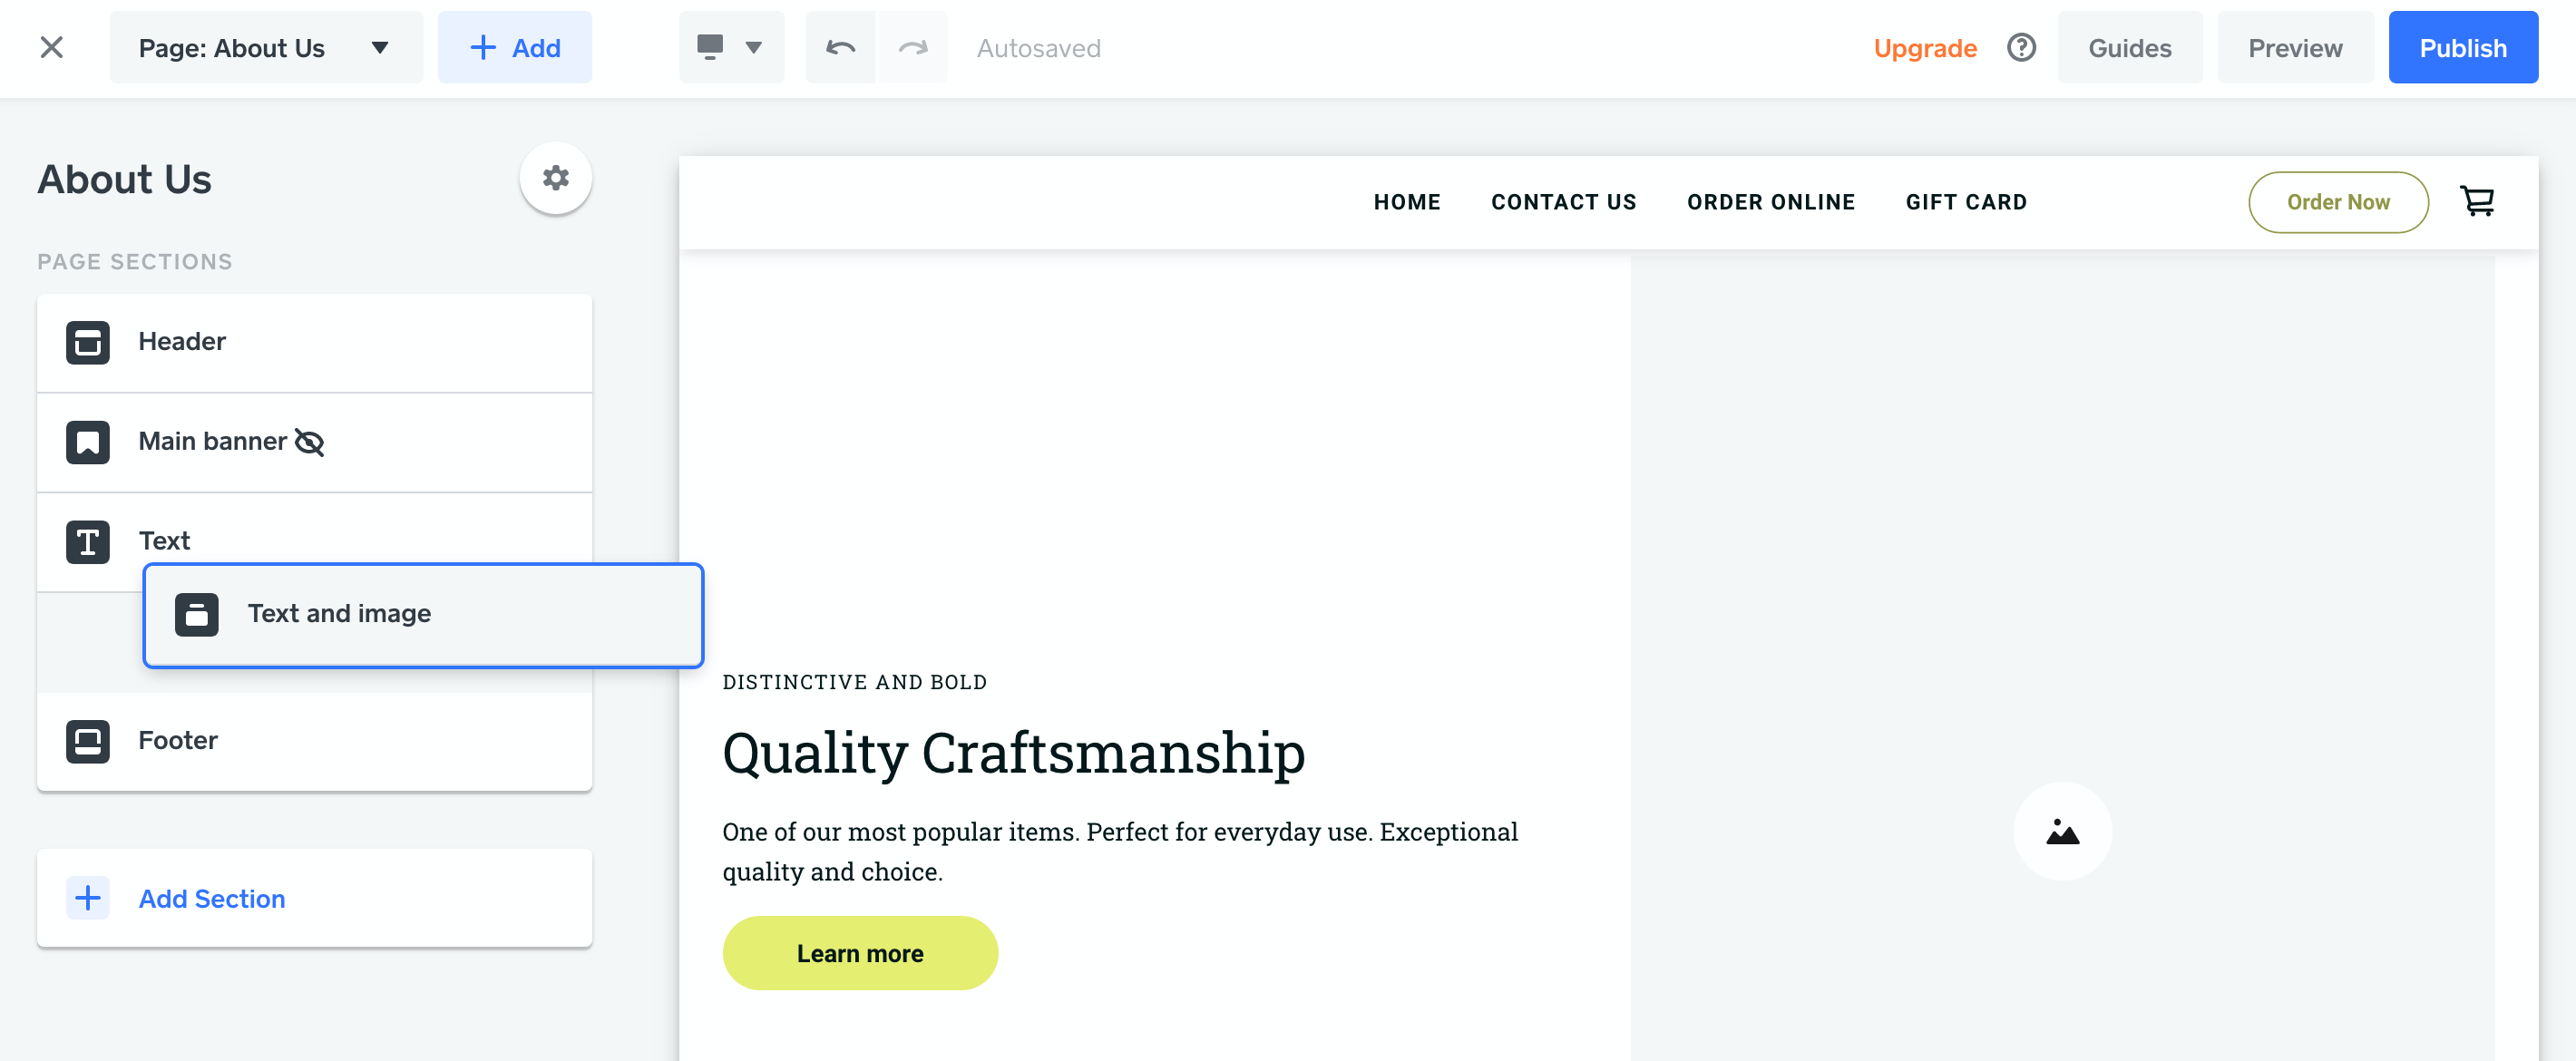Open the shopping cart icon
Image resolution: width=2576 pixels, height=1061 pixels.
point(2477,201)
